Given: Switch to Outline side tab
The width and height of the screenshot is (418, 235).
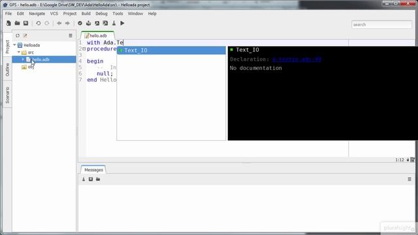Looking at the screenshot, I should [x=7, y=70].
